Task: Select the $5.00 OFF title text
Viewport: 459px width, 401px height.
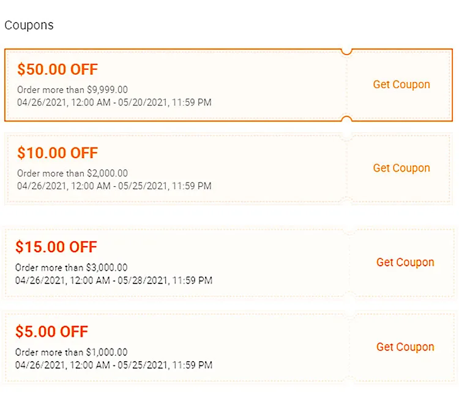Action: (x=52, y=332)
